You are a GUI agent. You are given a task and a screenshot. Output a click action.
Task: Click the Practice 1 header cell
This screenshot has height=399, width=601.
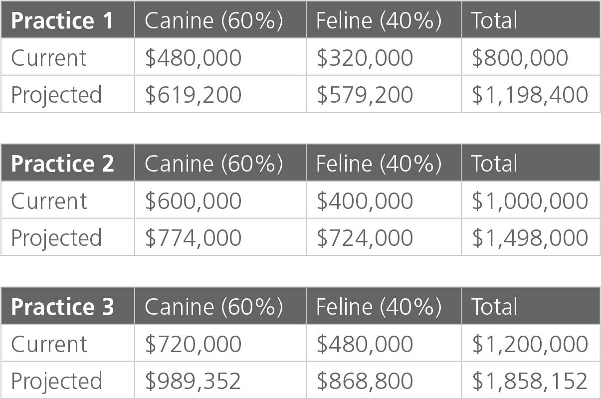point(62,20)
